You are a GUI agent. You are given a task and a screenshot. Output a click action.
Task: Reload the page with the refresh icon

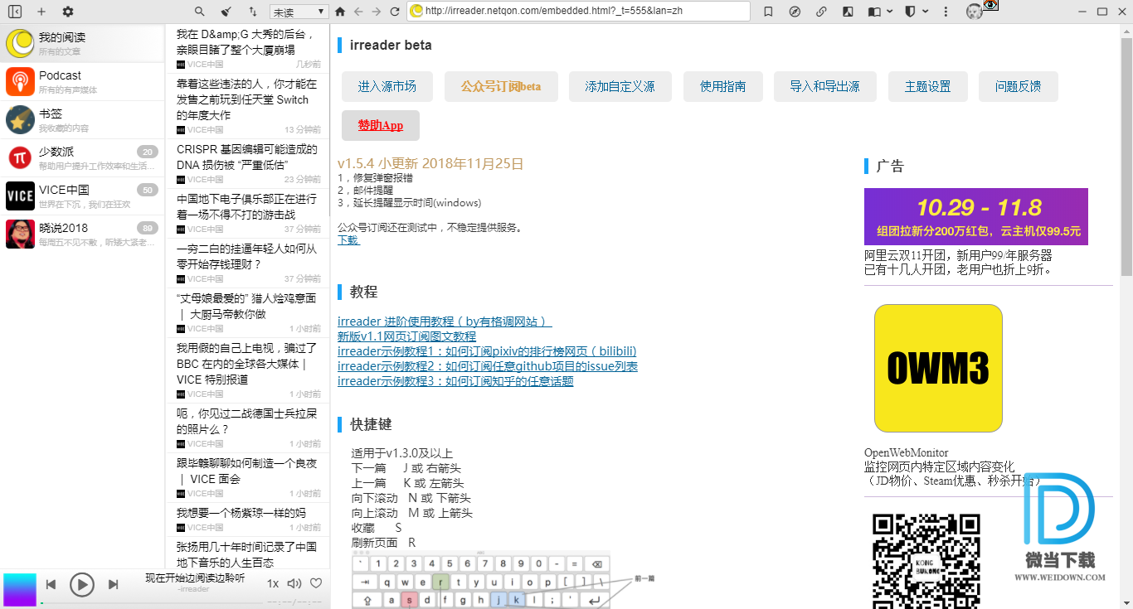click(395, 12)
